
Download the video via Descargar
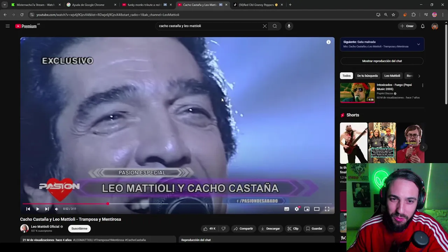coord(270,229)
